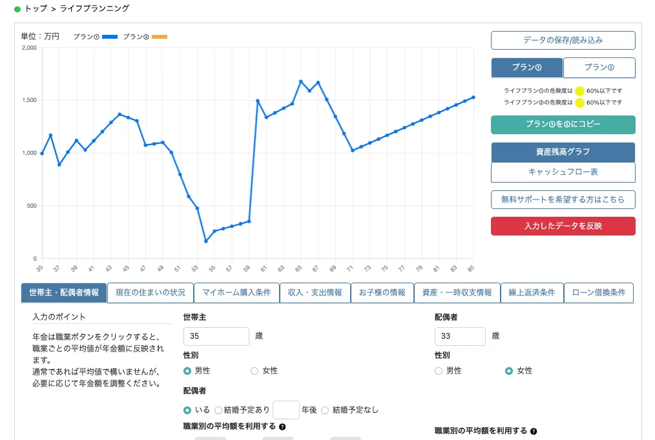Select 男性 for spouse gender

tap(439, 371)
